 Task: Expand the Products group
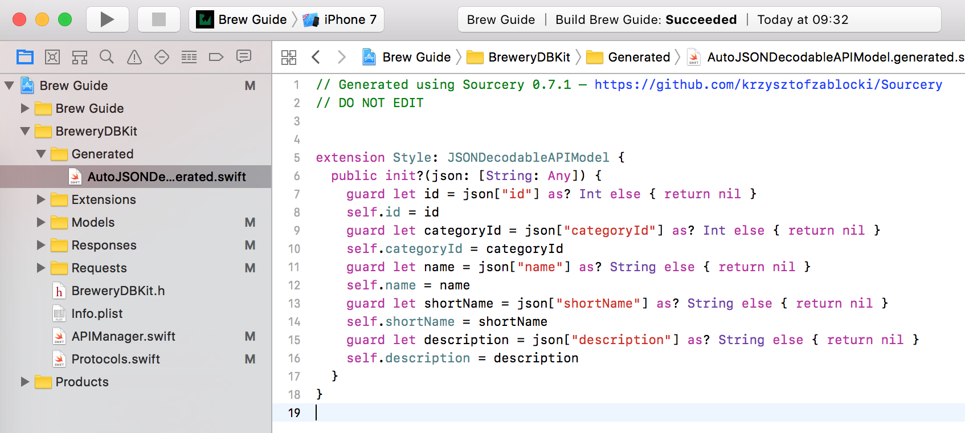(x=25, y=382)
